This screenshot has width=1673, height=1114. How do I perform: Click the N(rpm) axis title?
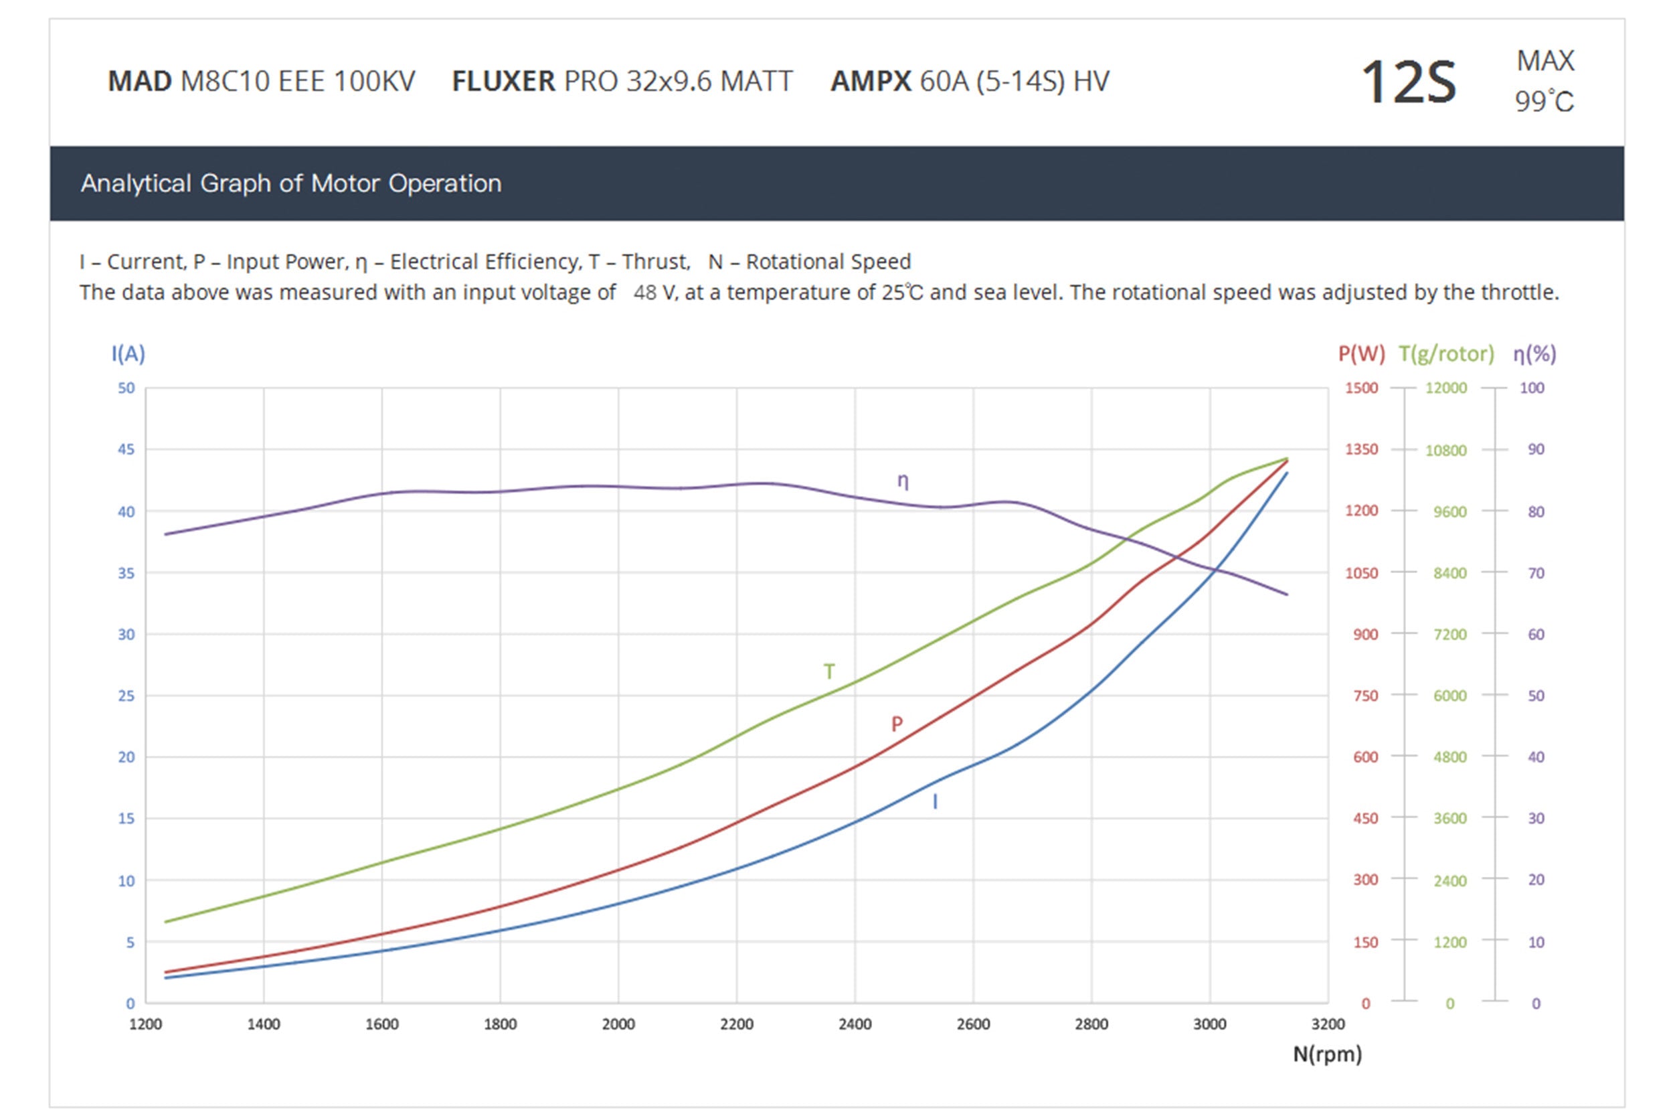coord(1326,1054)
